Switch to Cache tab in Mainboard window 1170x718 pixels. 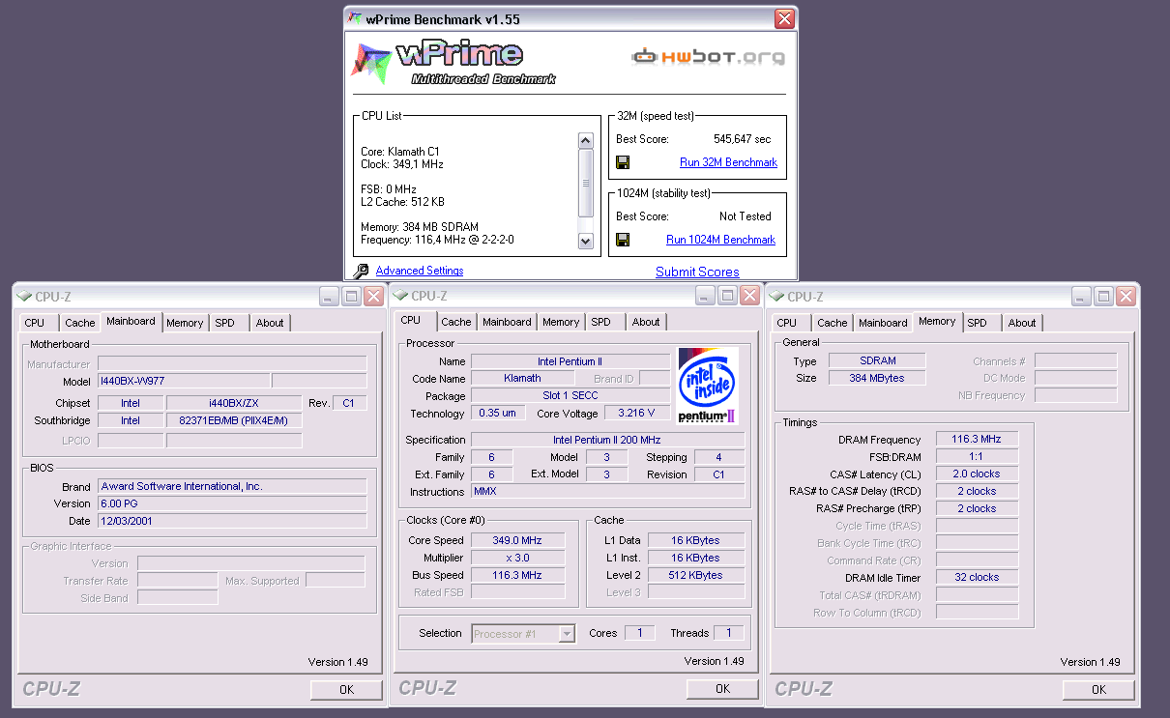coord(80,323)
